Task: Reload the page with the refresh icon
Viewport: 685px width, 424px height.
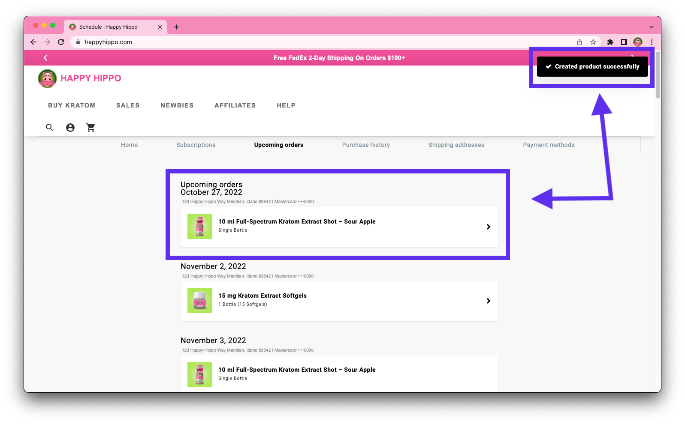Action: coord(61,42)
